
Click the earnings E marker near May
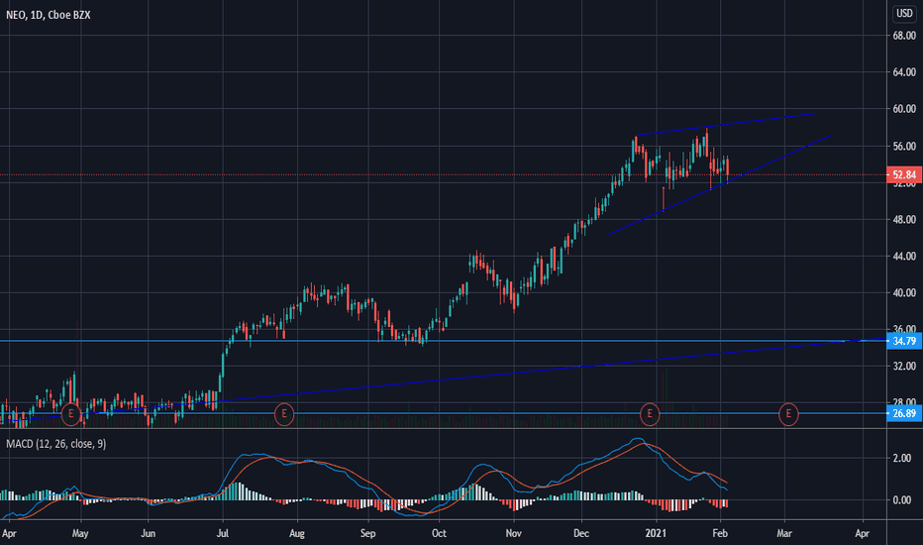70,413
